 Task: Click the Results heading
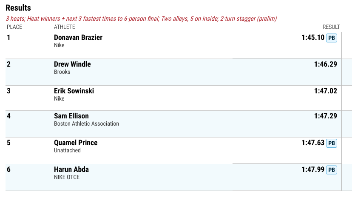(x=18, y=8)
